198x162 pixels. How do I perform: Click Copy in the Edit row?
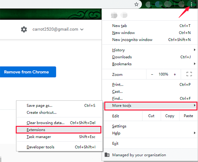pos(170,116)
